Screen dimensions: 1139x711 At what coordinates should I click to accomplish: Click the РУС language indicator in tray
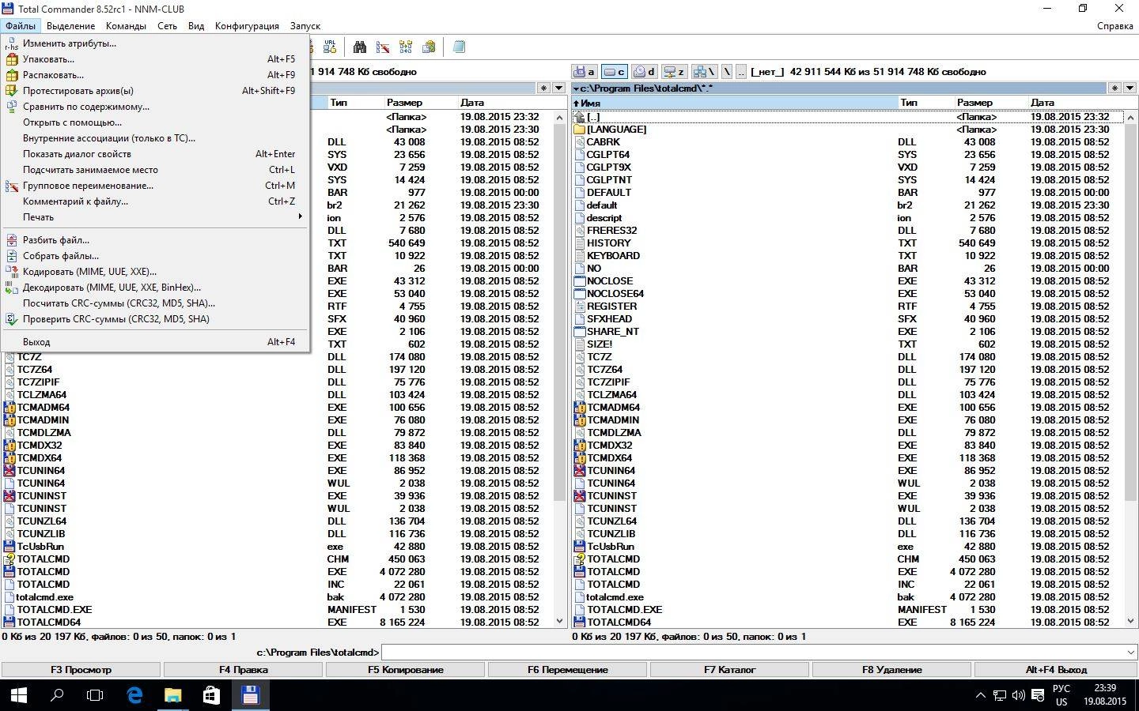1061,689
